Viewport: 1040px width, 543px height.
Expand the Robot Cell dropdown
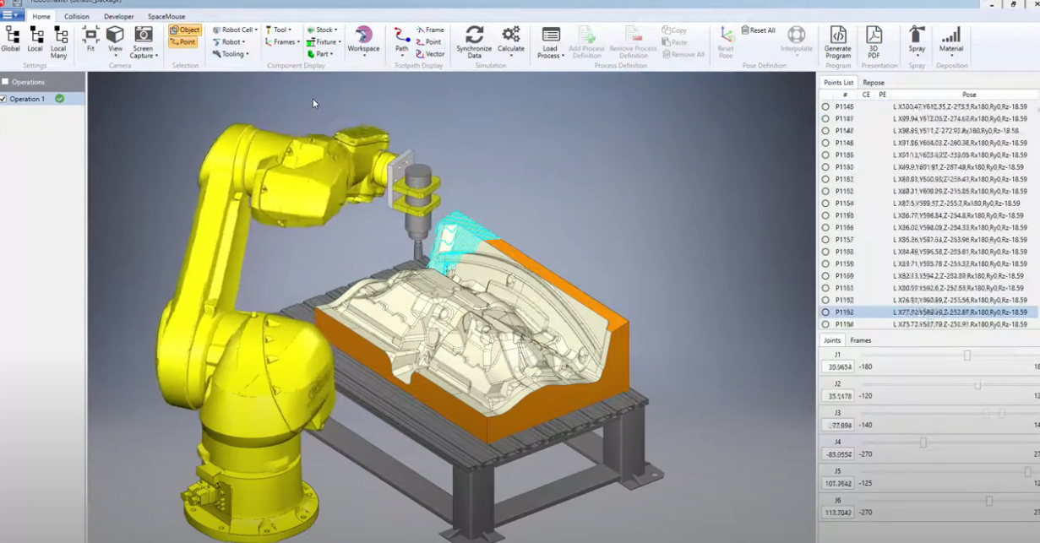(235, 30)
